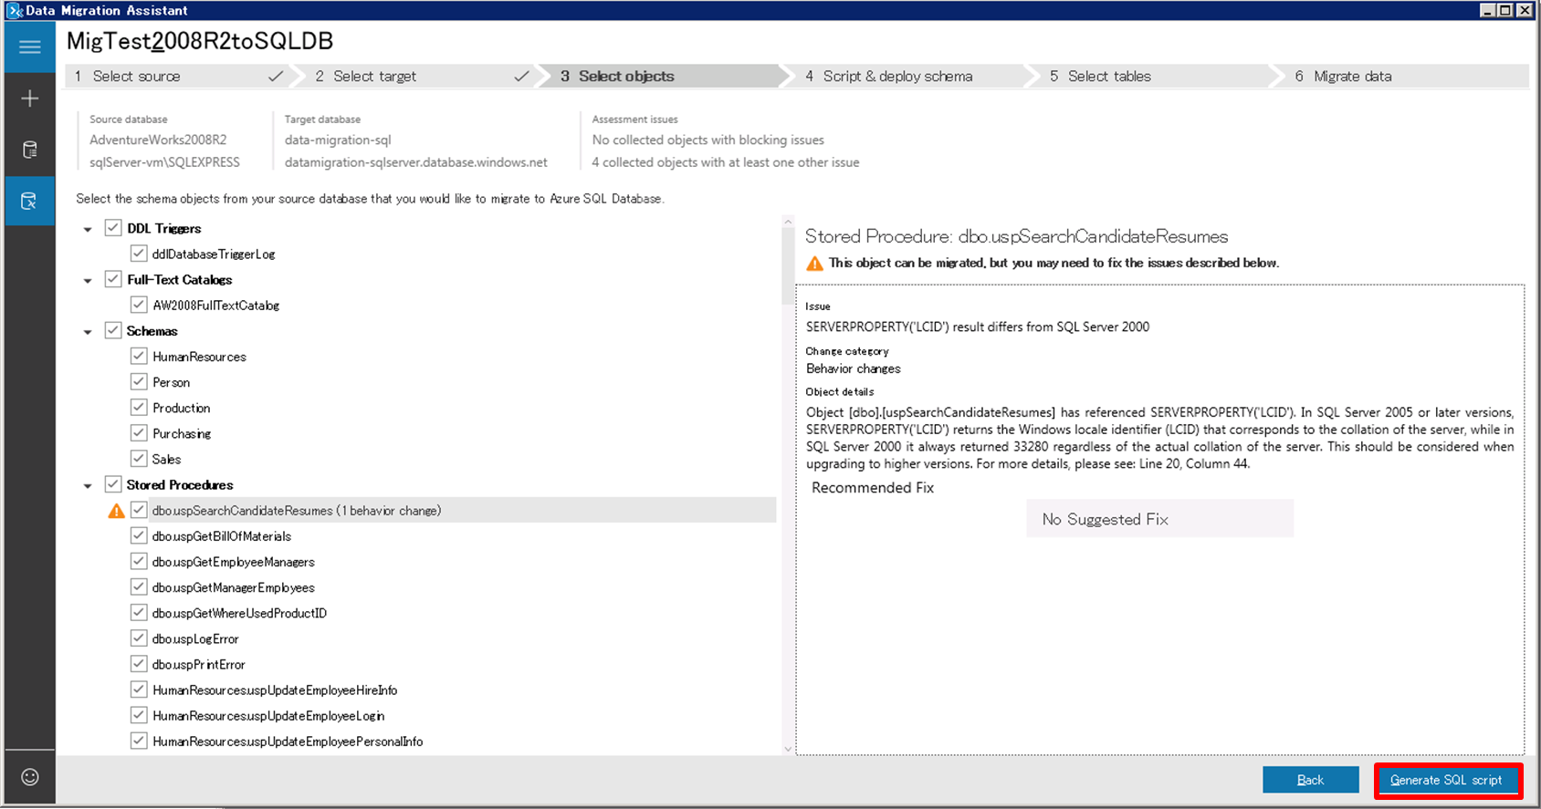The height and width of the screenshot is (809, 1541).
Task: Click the warning icon beside uspSearchCandidateResumes
Action: [117, 511]
